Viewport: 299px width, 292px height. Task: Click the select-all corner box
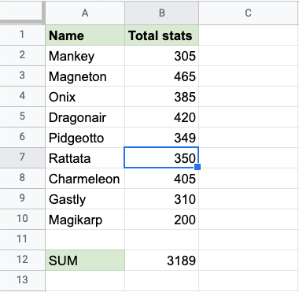click(22, 12)
